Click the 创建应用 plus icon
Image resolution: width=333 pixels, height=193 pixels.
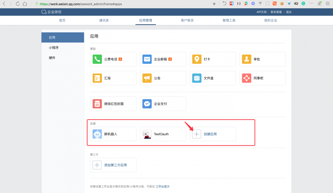tap(196, 134)
